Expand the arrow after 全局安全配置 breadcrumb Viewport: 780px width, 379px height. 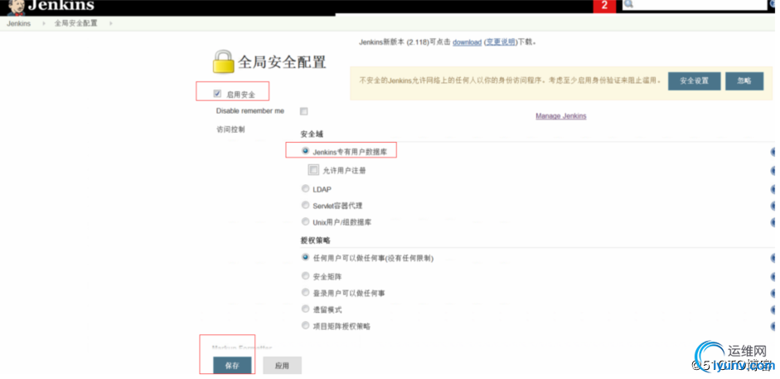pos(110,23)
